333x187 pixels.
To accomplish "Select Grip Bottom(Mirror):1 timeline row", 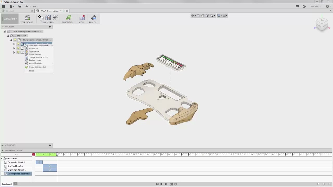I will 16,170.
